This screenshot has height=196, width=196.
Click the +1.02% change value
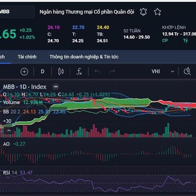click(x=27, y=37)
